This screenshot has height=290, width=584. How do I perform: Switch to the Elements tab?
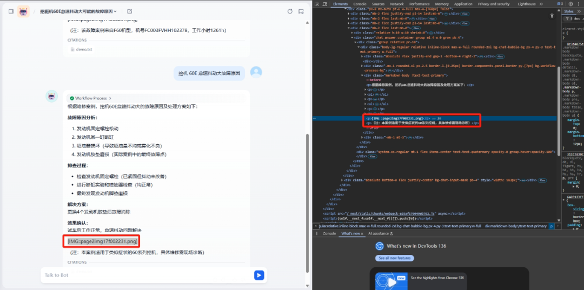(x=340, y=4)
